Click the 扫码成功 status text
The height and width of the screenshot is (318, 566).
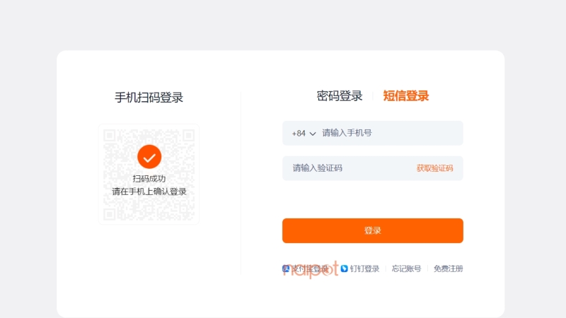pos(149,179)
